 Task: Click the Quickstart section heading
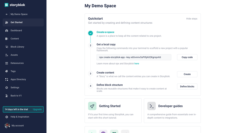(x=95, y=19)
